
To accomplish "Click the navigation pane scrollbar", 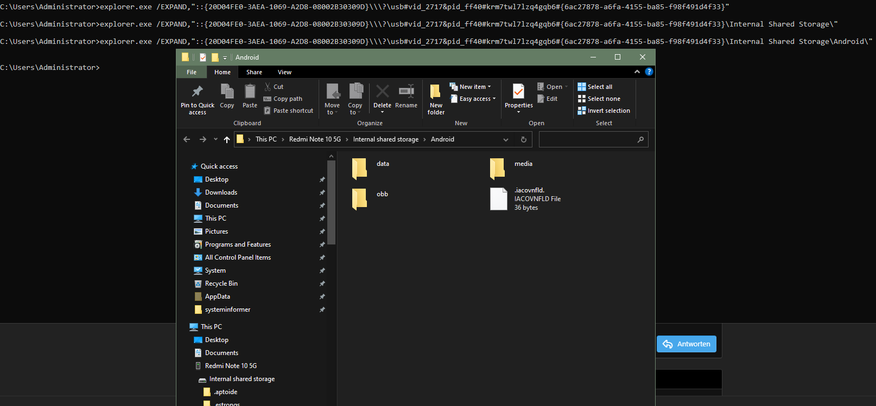I will [331, 202].
